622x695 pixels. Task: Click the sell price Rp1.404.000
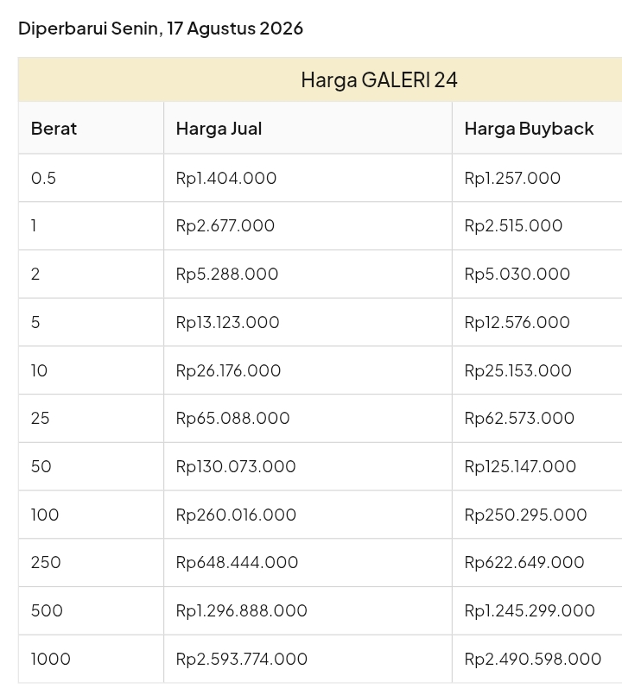(226, 178)
